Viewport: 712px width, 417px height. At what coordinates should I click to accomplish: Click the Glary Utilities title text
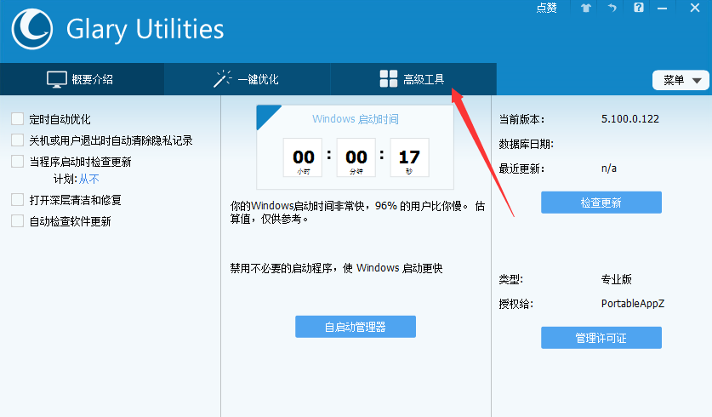click(x=145, y=30)
